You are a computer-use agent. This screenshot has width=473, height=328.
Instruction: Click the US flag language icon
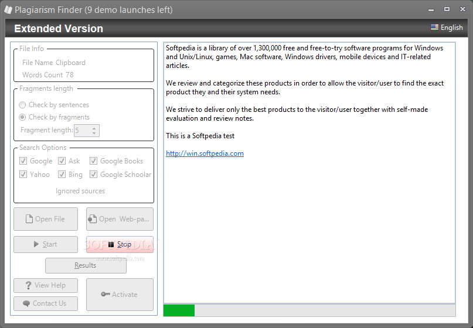[434, 28]
